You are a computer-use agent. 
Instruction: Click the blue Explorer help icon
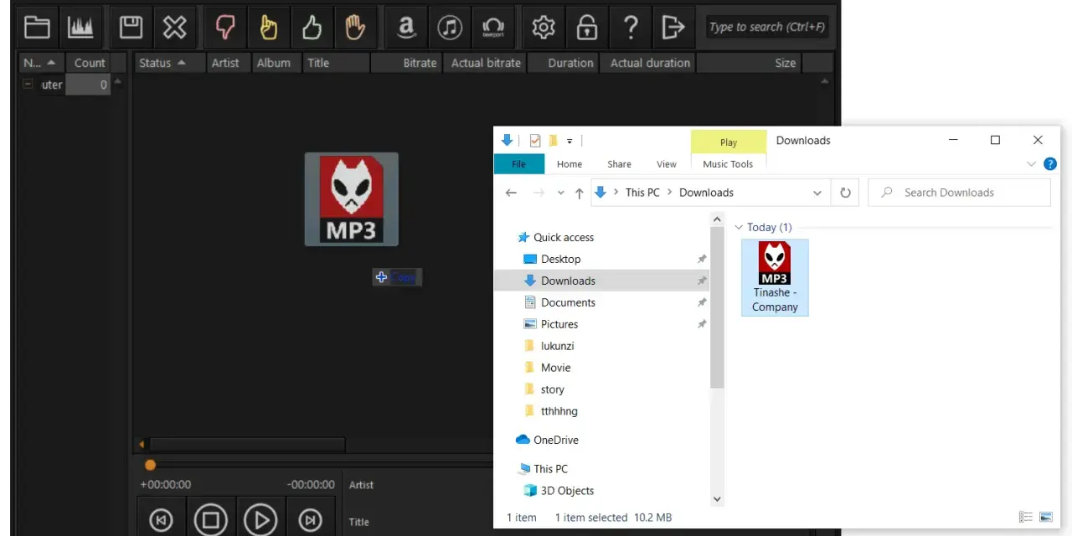coord(1050,164)
